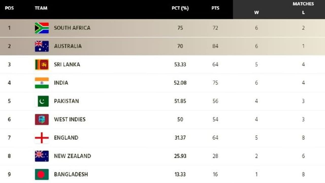Click the POS column header
The image size is (325, 183).
pos(9,8)
